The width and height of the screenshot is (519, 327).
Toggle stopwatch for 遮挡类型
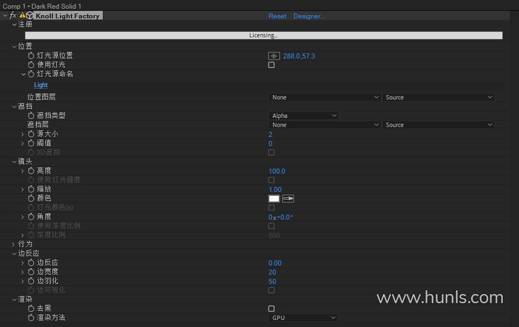click(31, 116)
